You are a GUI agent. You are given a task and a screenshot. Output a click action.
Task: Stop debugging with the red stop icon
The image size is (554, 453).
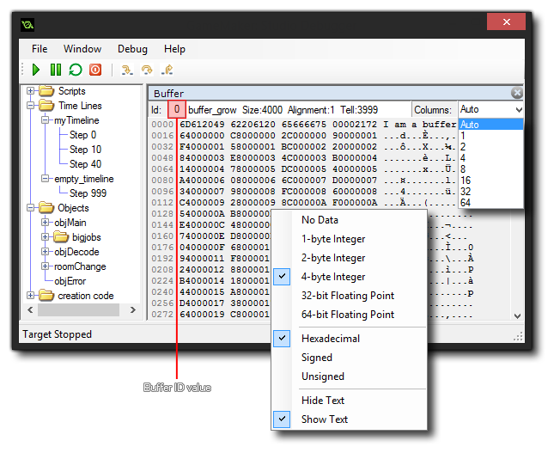tap(95, 70)
